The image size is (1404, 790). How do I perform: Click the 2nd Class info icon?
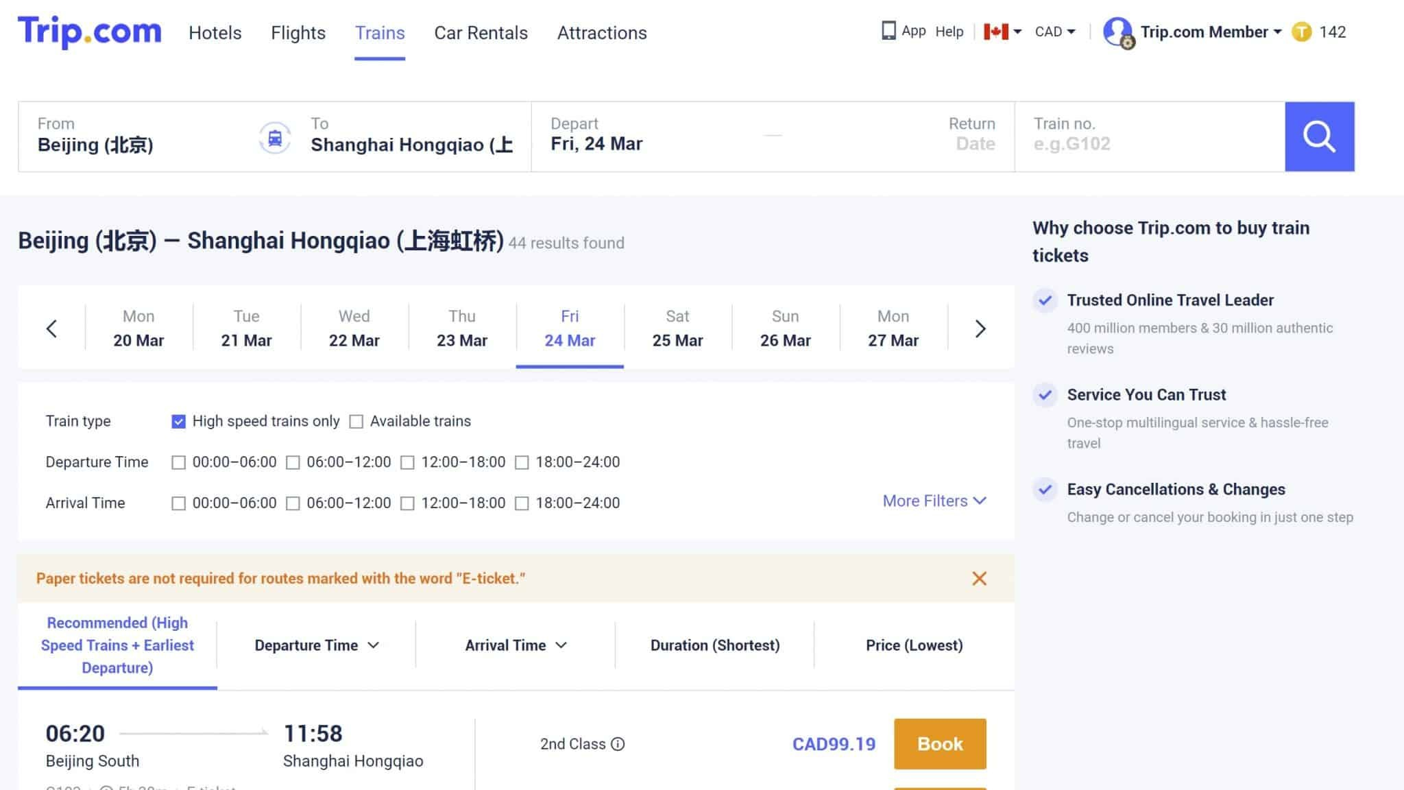click(x=618, y=744)
